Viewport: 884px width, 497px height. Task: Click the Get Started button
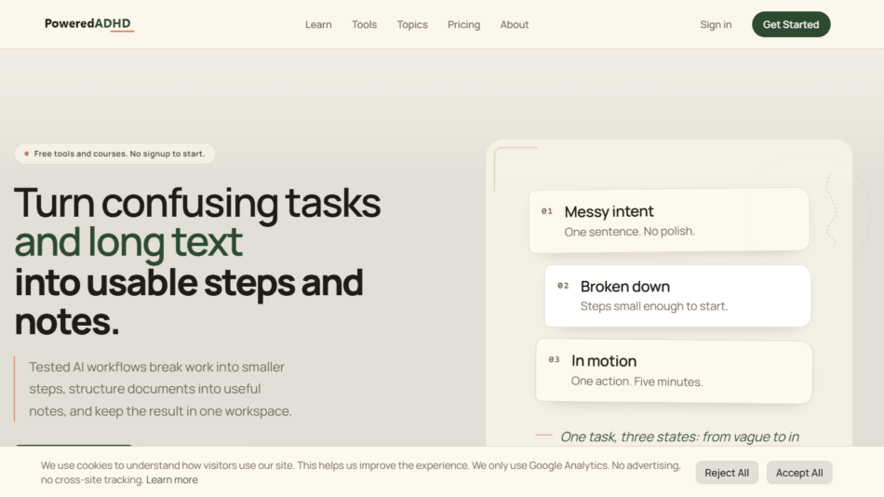(x=791, y=24)
